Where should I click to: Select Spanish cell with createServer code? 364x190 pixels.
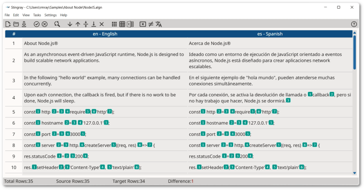point(270,145)
